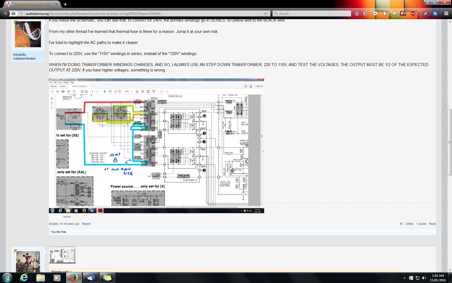Viewport: 452px width, 283px height.
Task: Click the Adblock Plus ABP icon
Action: (413, 13)
